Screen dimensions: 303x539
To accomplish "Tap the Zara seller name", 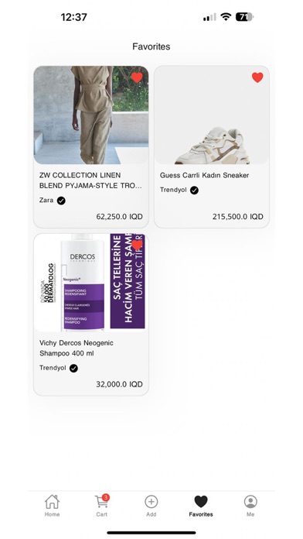I will point(46,201).
